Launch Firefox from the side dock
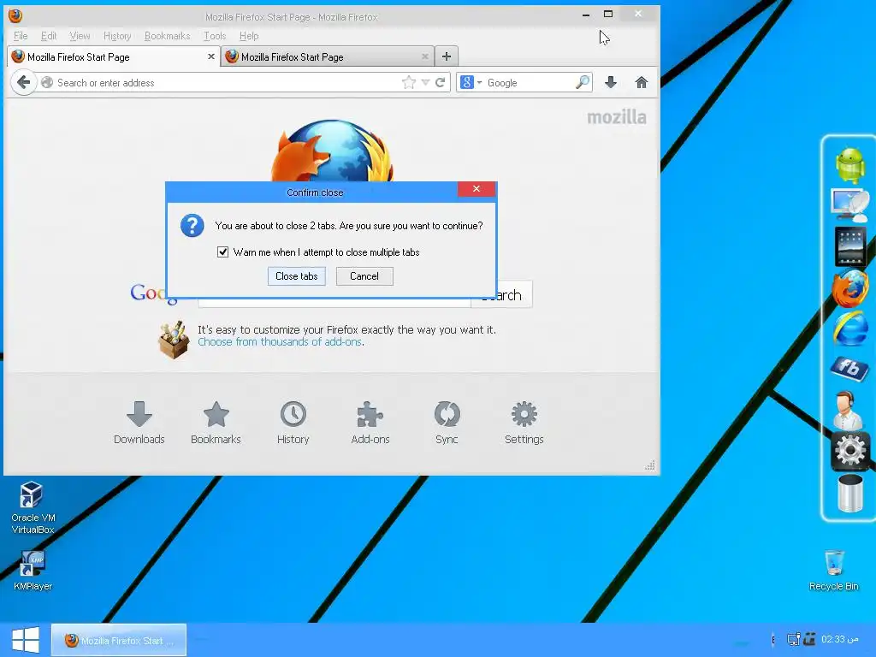876x657 pixels. [849, 289]
